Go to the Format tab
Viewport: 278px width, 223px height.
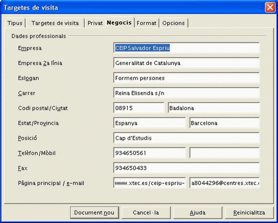tap(146, 23)
